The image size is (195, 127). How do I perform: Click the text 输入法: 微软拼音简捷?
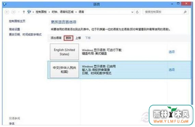click(x=96, y=70)
